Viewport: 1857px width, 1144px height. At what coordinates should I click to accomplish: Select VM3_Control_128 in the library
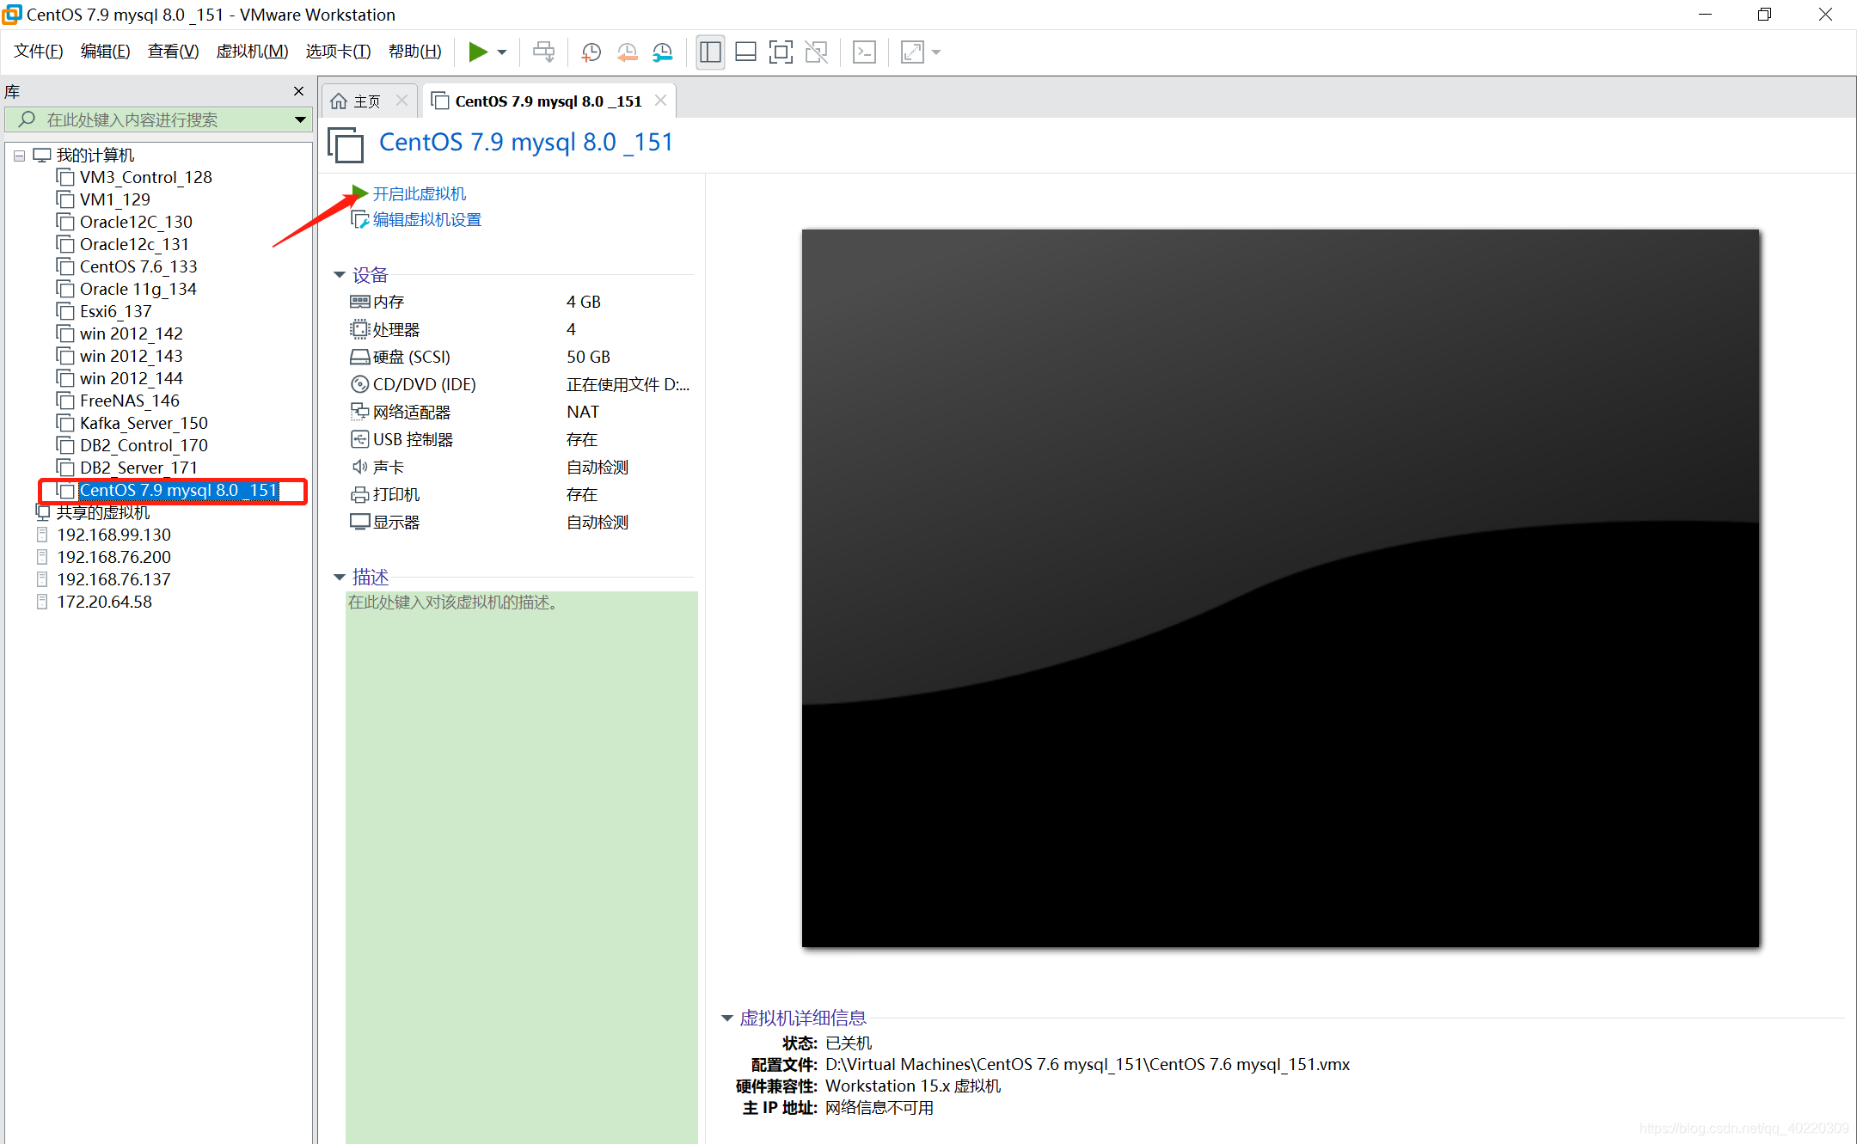tap(145, 177)
